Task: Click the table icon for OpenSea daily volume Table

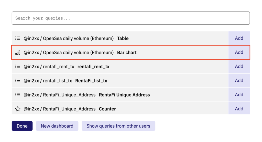Action: 18,38
